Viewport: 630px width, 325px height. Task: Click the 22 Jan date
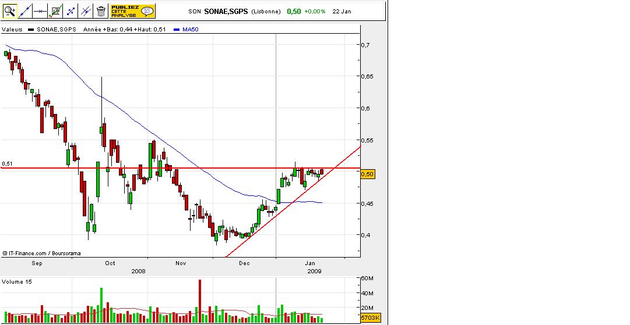(342, 11)
